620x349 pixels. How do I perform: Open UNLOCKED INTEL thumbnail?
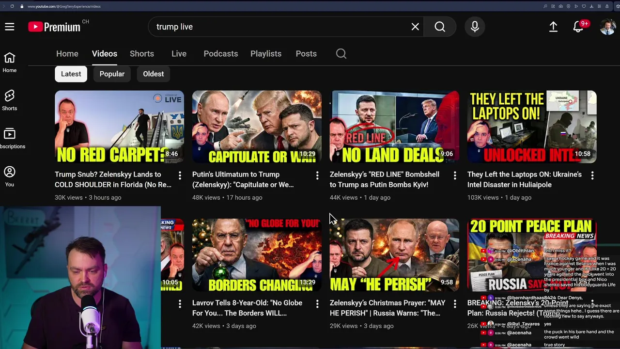point(532,127)
